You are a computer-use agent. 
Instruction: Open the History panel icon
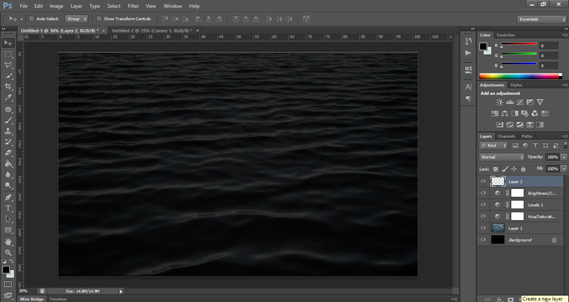pos(468,40)
